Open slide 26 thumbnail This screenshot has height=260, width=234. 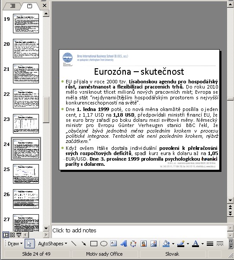tap(26, 199)
